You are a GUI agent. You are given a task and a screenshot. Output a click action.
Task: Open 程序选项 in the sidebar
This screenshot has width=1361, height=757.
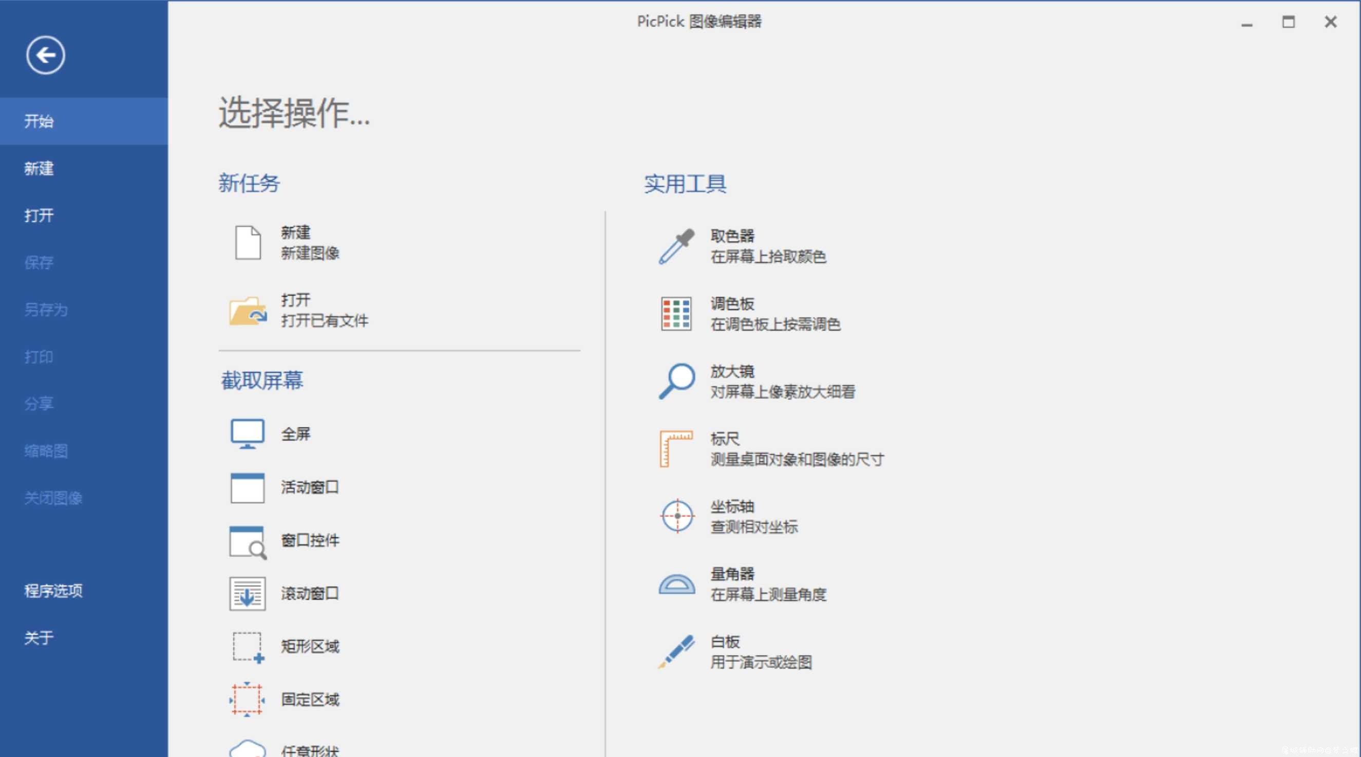pos(84,591)
